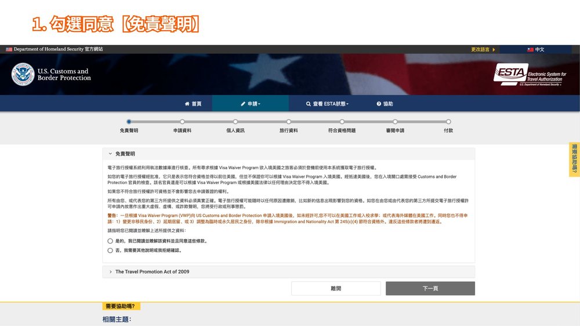
Task: Click the ESTA logo in header
Action: coord(530,74)
